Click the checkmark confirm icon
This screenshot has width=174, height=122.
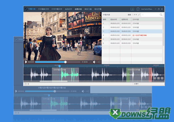(x=139, y=15)
